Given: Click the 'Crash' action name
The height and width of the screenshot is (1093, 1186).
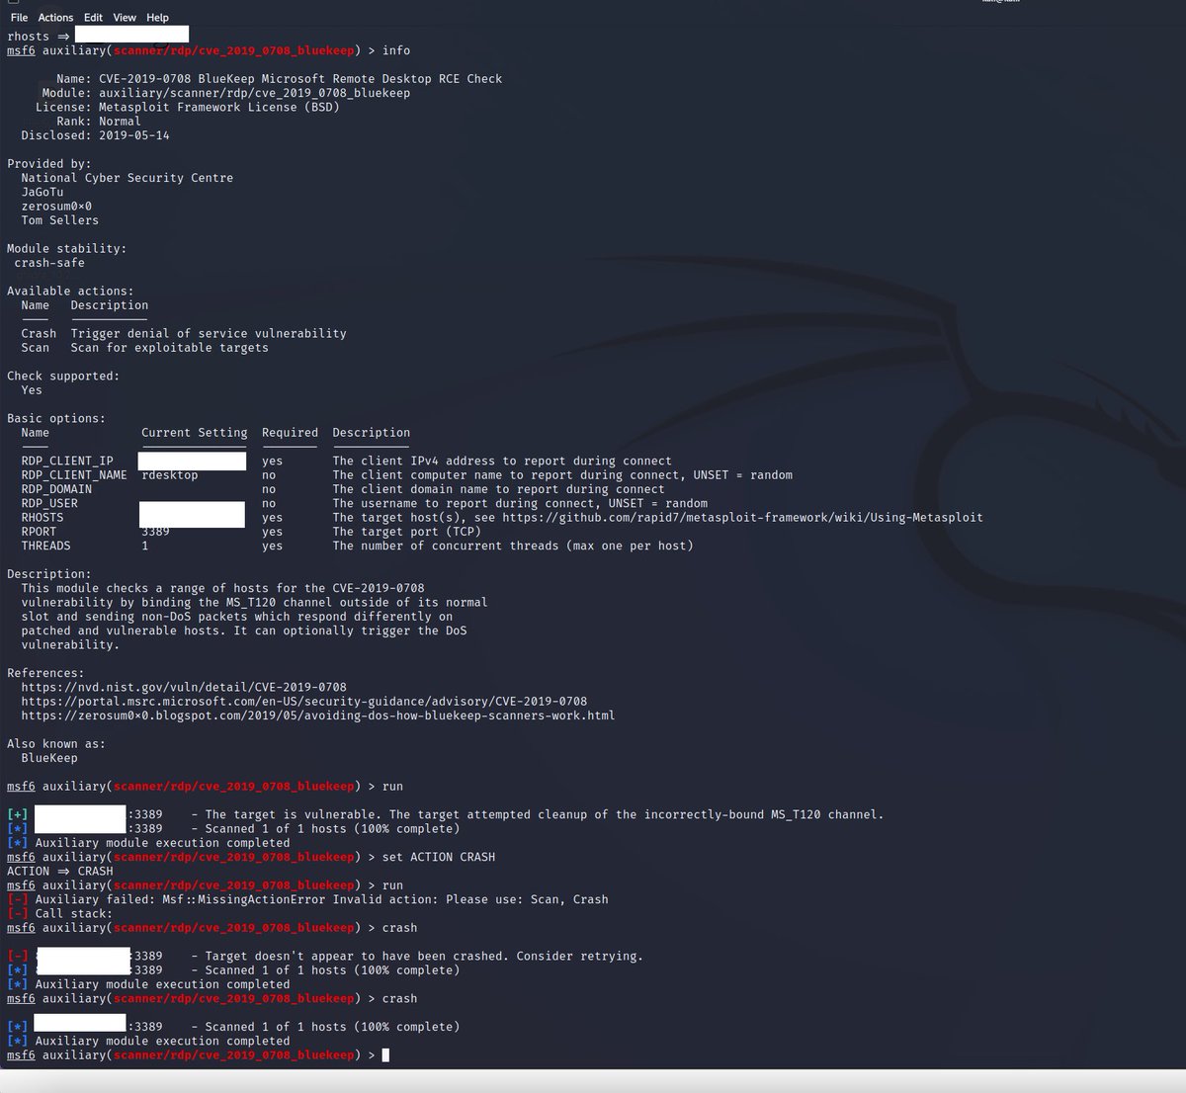Looking at the screenshot, I should point(39,334).
